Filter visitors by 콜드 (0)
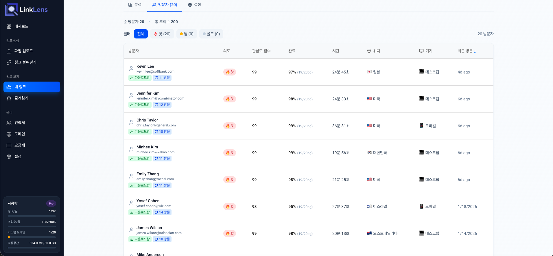 [x=211, y=34]
